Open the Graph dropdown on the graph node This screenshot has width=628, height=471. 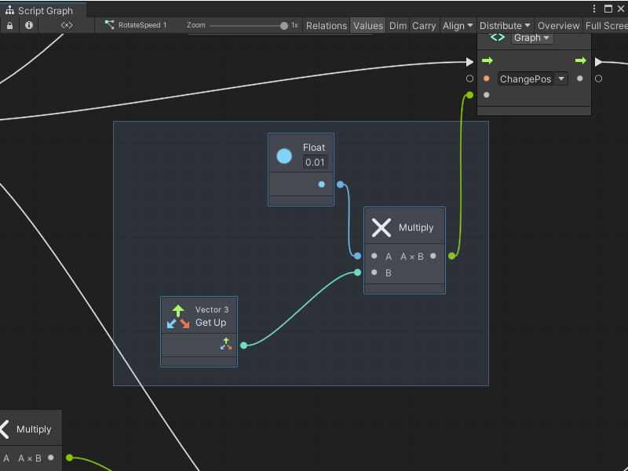point(531,37)
